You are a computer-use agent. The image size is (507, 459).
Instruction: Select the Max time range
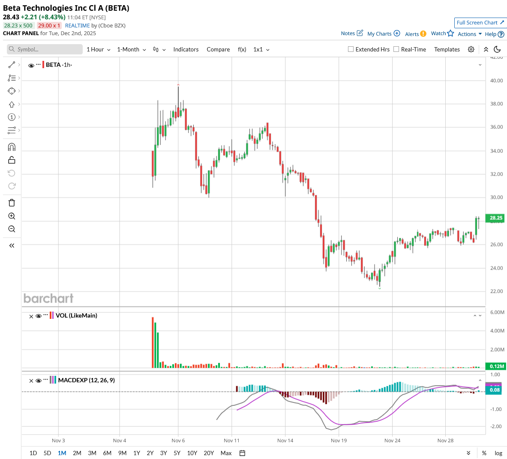pos(226,453)
